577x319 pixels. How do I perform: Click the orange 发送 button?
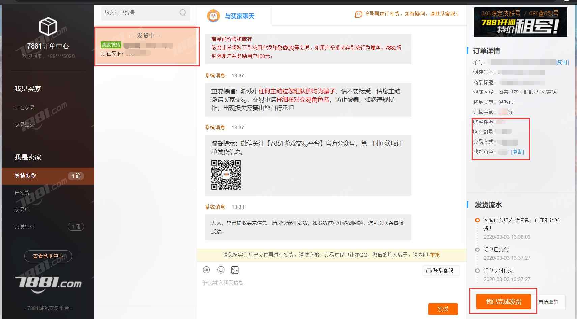443,309
